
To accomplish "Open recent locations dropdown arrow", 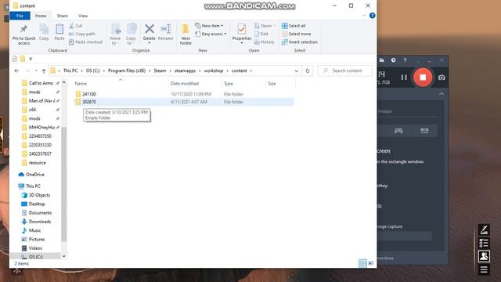I will (x=36, y=70).
